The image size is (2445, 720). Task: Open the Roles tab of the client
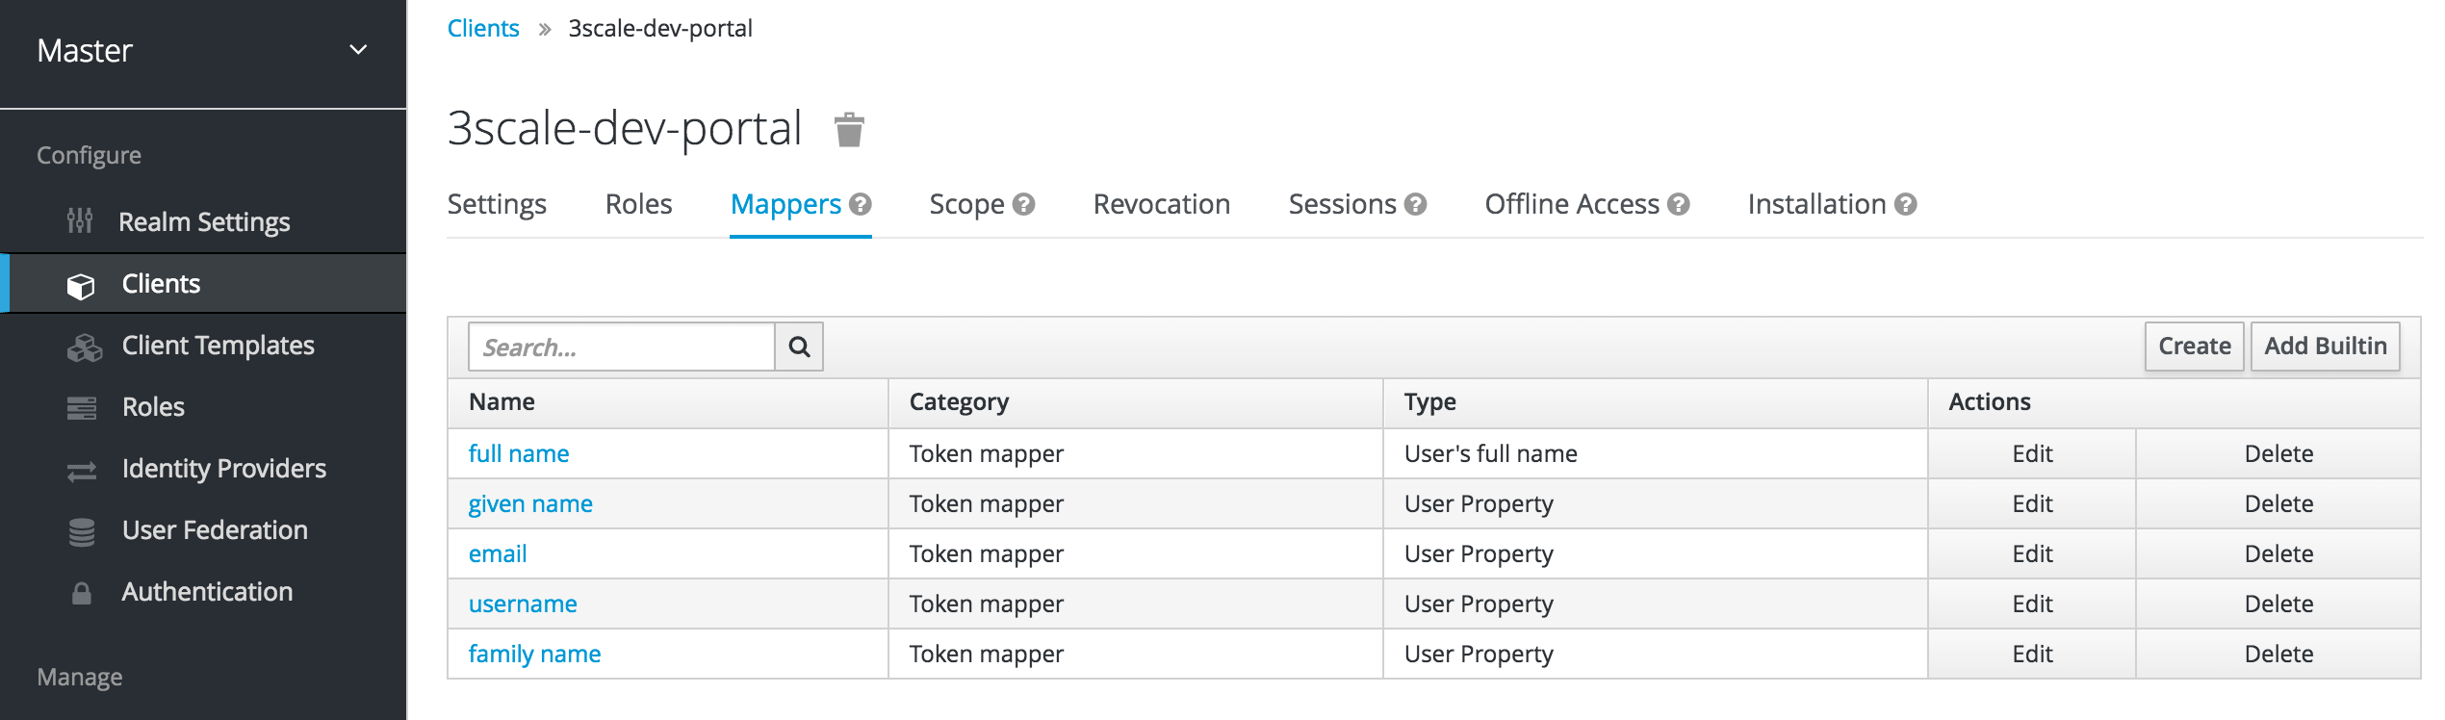click(638, 204)
